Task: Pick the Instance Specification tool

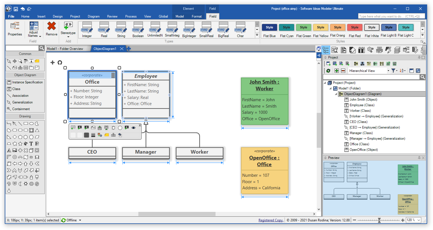Action: coord(25,82)
